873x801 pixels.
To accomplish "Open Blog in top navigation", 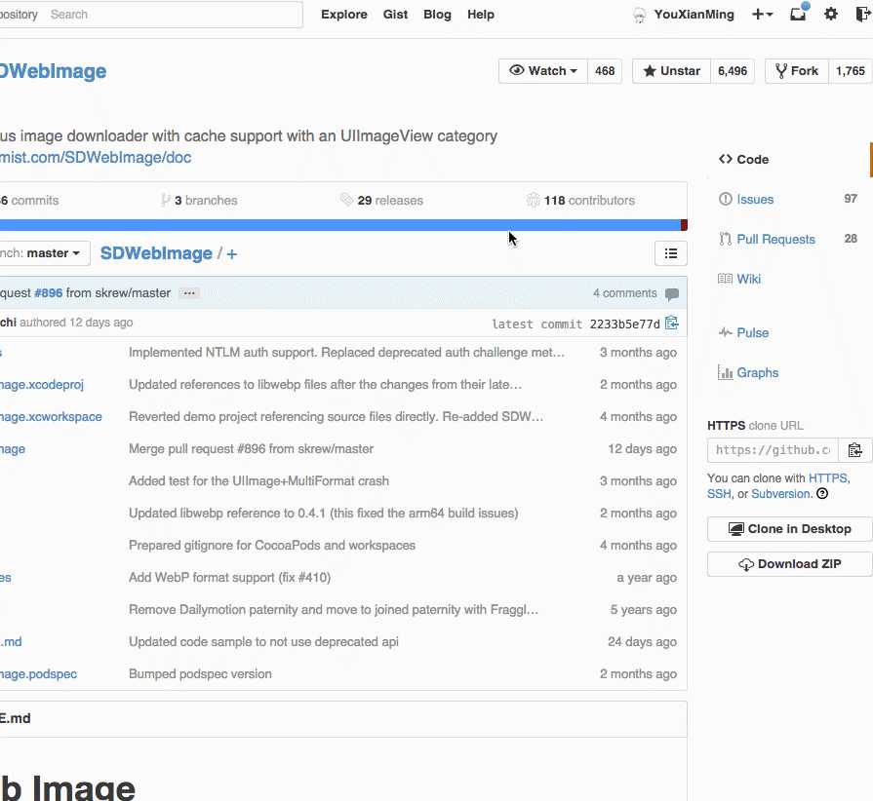I will [x=437, y=15].
